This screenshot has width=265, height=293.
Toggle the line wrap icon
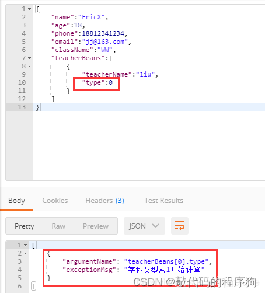coord(179,226)
